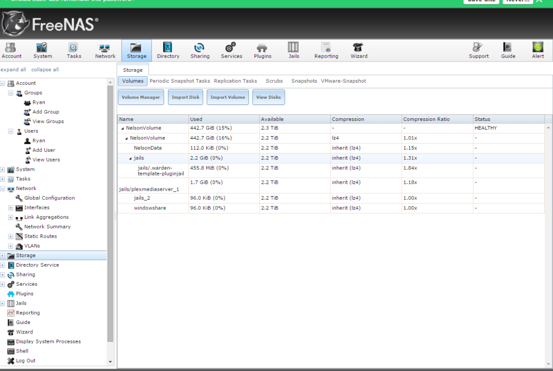Screen dimensions: 553x371
Task: Select the NelsonData dataset row
Action: point(331,148)
